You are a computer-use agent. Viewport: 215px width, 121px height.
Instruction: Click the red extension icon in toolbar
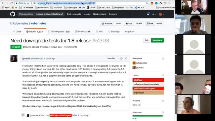pyautogui.click(x=152, y=3)
